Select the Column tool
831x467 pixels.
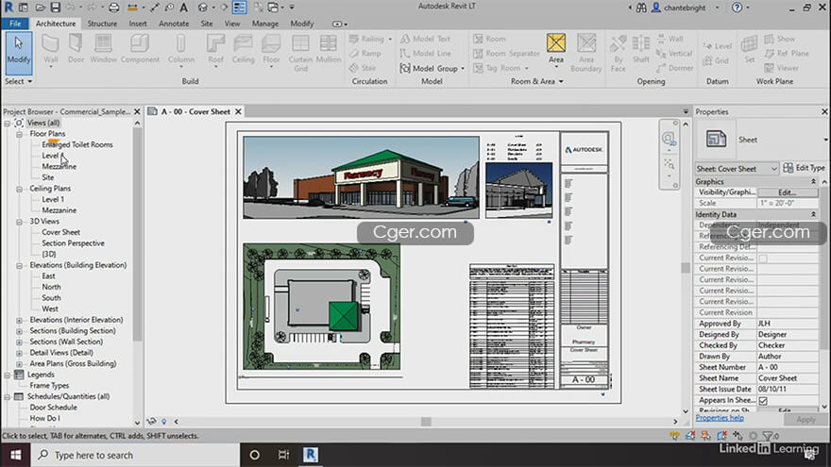tap(180, 50)
